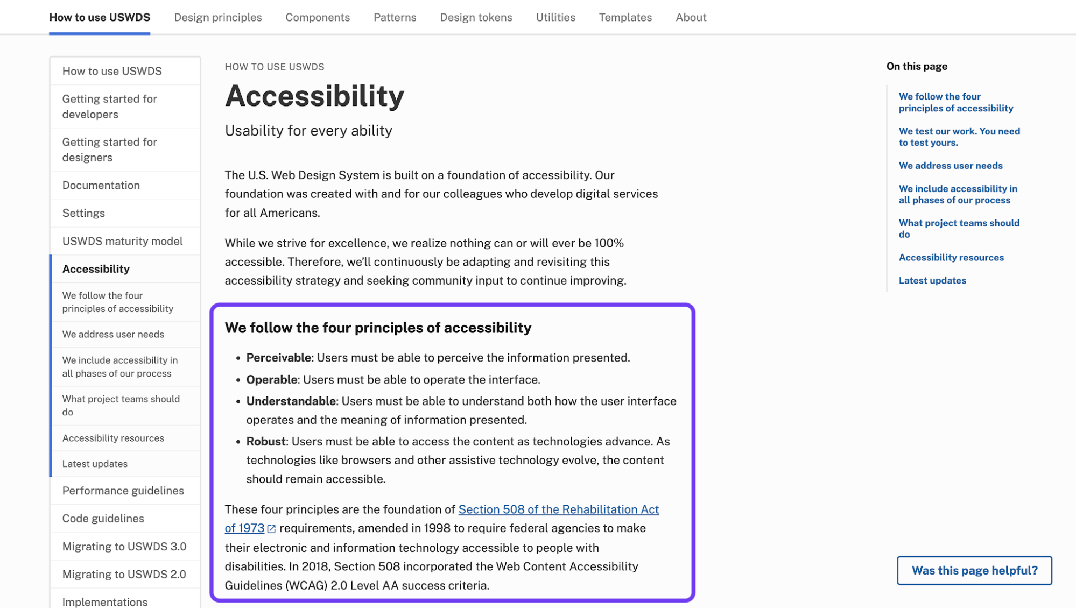Open the About tab in top navigation
Image resolution: width=1076 pixels, height=609 pixels.
click(x=691, y=17)
